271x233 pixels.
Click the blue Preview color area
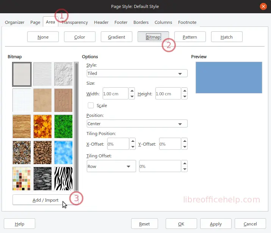[229, 78]
